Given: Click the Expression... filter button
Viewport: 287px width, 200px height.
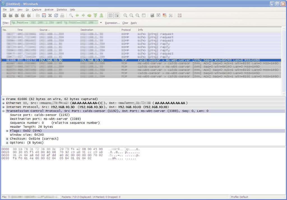Looking at the screenshot, I should pos(112,23).
